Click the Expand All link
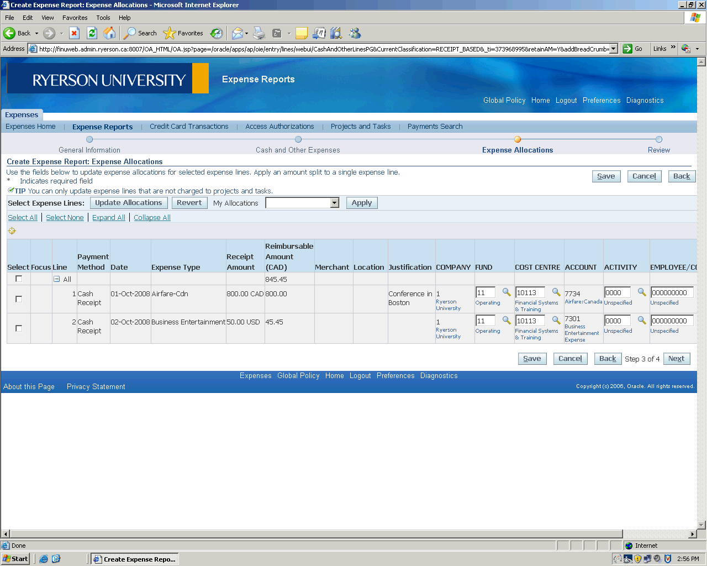Screen dimensions: 707x566 (109, 218)
